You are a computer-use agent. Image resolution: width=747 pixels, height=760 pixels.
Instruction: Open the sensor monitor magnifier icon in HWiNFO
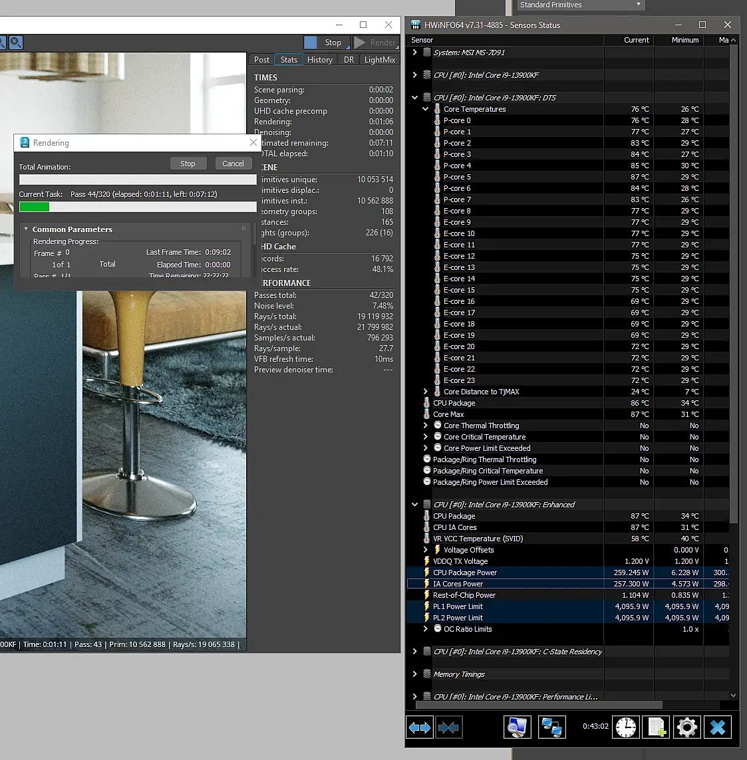tap(517, 727)
